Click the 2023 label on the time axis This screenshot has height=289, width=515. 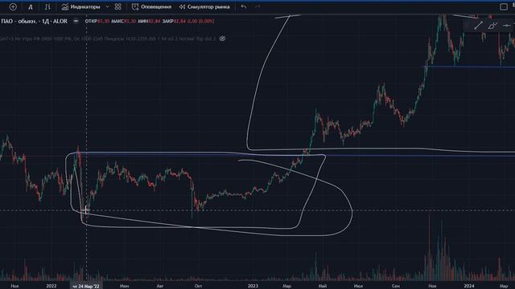pos(253,286)
